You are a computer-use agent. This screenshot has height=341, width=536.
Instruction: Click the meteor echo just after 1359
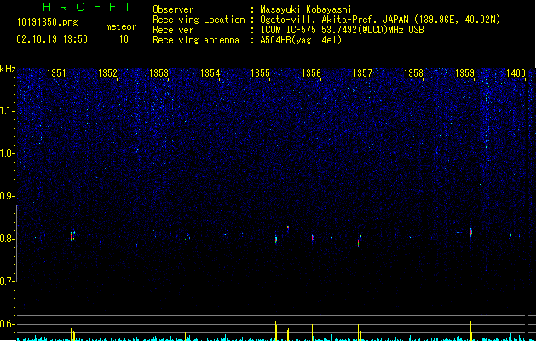(x=471, y=232)
